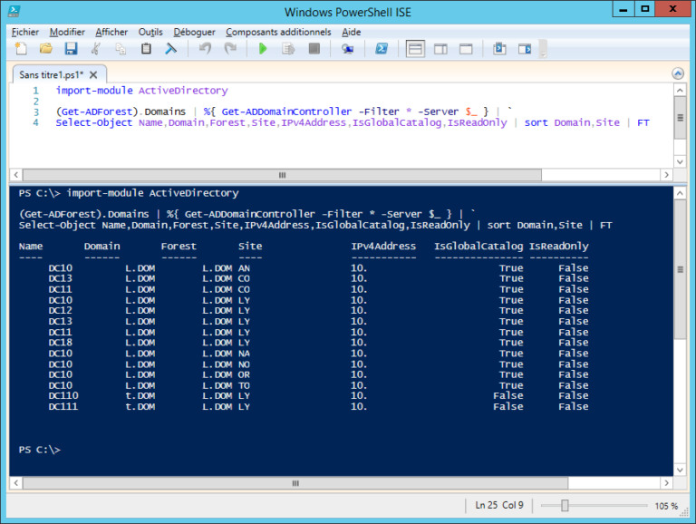The width and height of the screenshot is (696, 524).
Task: Click console scroll right arrow
Action: (666, 483)
